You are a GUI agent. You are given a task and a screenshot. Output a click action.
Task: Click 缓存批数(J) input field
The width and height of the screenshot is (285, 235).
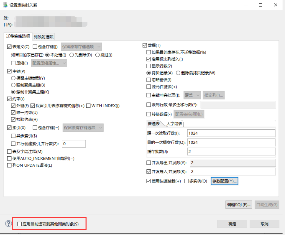coord(231,152)
